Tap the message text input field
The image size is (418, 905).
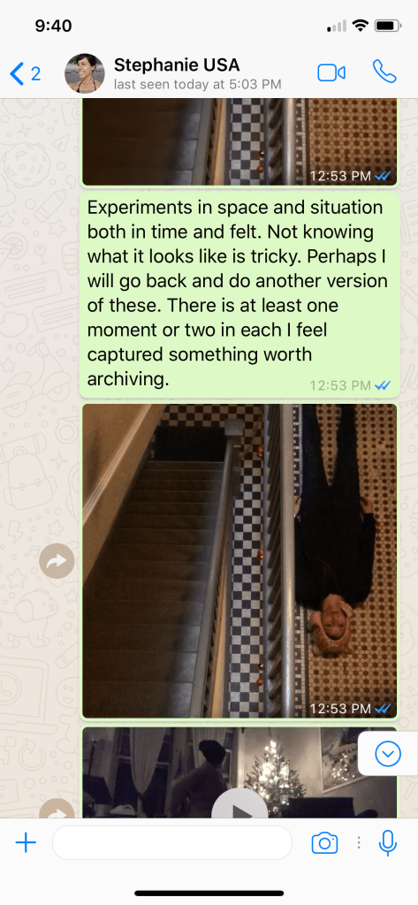(x=172, y=842)
